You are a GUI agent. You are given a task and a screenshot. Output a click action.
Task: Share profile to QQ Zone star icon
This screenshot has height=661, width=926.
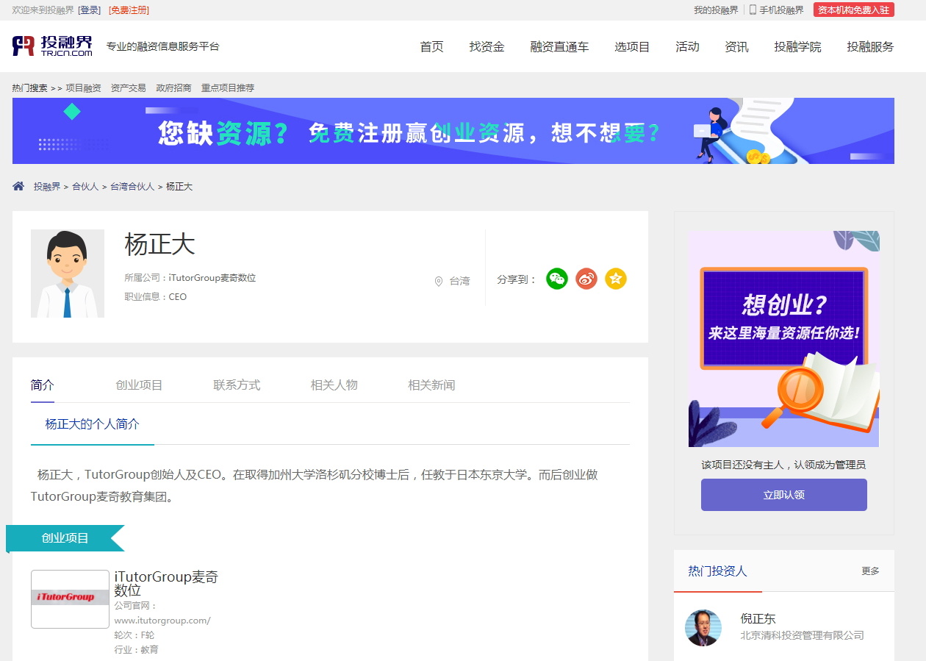[616, 279]
